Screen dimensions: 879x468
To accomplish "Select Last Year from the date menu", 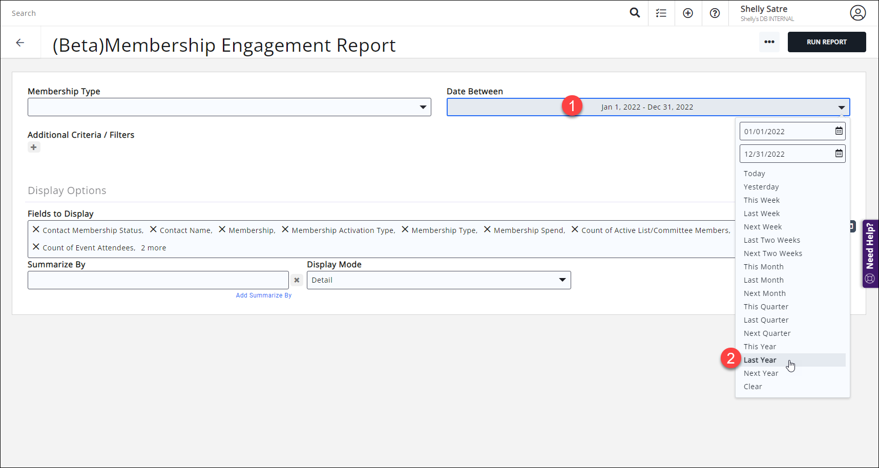I will (x=760, y=359).
